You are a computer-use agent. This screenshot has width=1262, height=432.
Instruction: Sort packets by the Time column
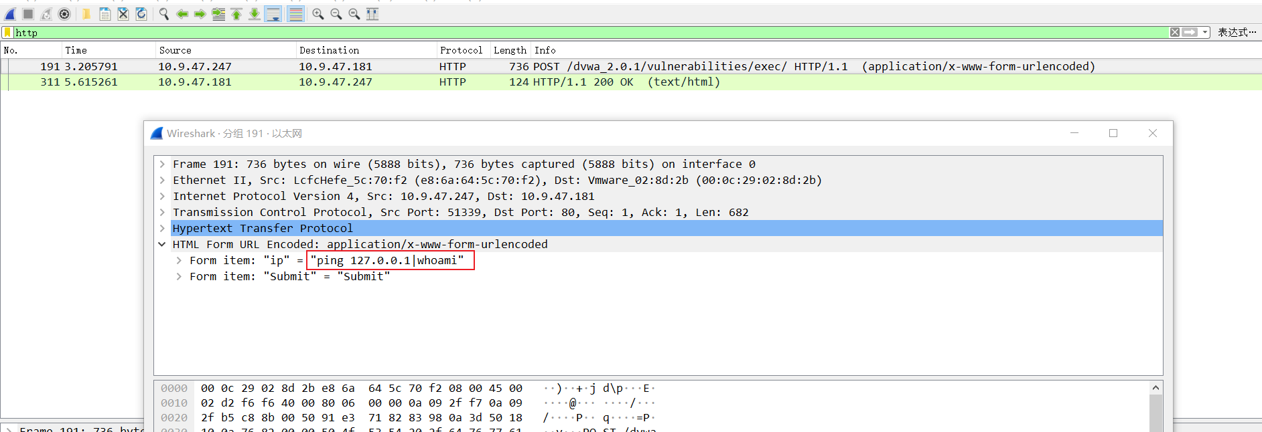109,50
